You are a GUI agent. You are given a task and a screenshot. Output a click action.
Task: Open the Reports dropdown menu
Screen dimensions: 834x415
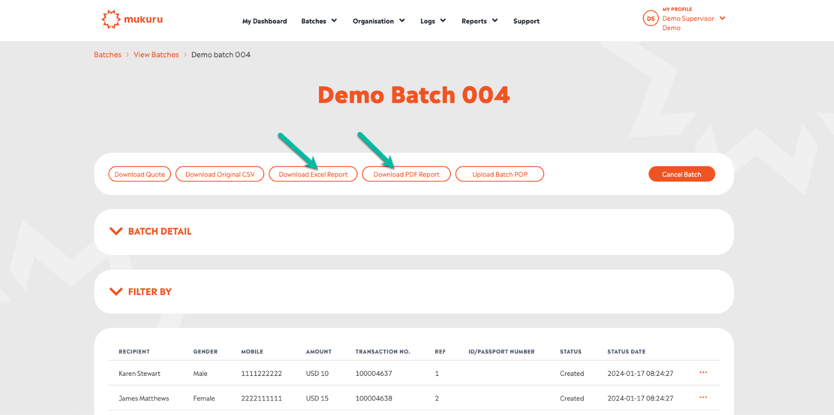coord(479,21)
